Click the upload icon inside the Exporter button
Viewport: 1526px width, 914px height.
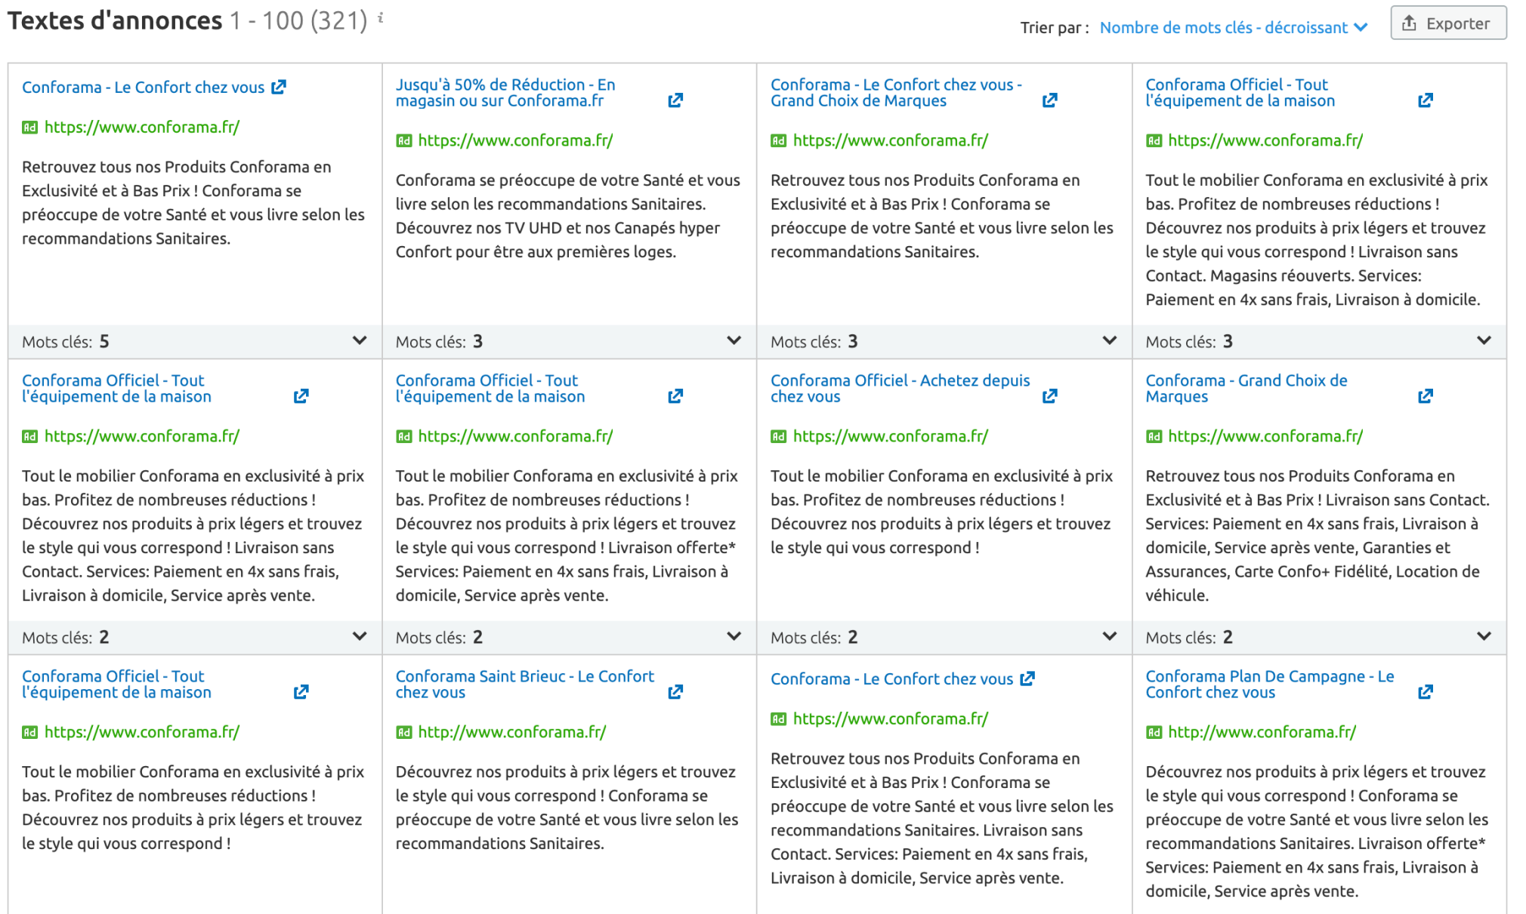[x=1409, y=23]
